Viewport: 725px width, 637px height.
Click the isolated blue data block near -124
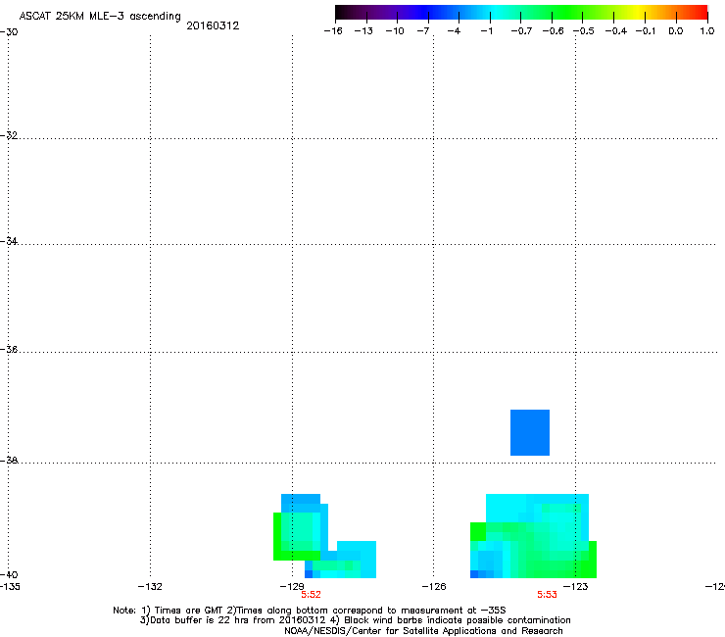click(x=530, y=432)
